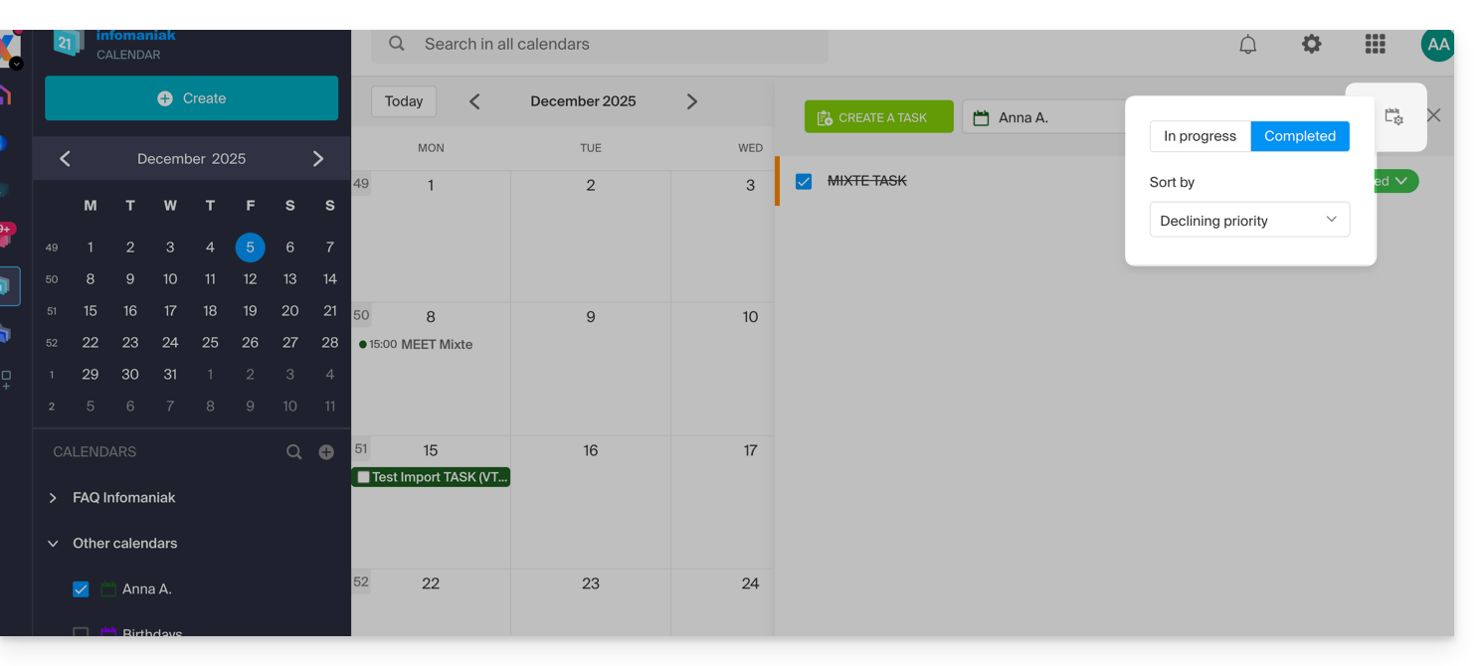Uncheck the MIXTE TASK checkbox
This screenshot has width=1484, height=666.
tap(804, 182)
